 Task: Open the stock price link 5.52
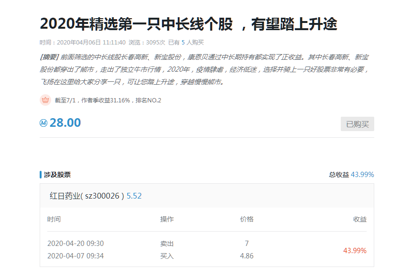[134, 196]
